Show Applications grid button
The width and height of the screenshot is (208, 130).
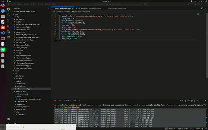(x=3, y=127)
